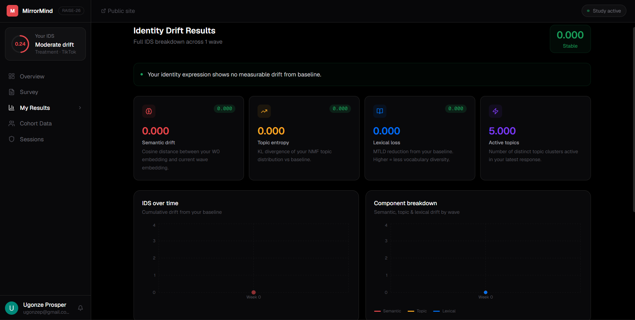Click the green 0.000 badge on Topic entropy card
This screenshot has width=635, height=320.
[x=340, y=109]
